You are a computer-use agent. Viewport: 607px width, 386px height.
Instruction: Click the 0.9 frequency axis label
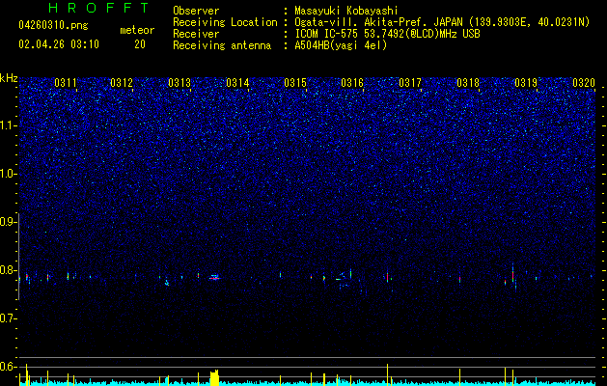[8, 222]
